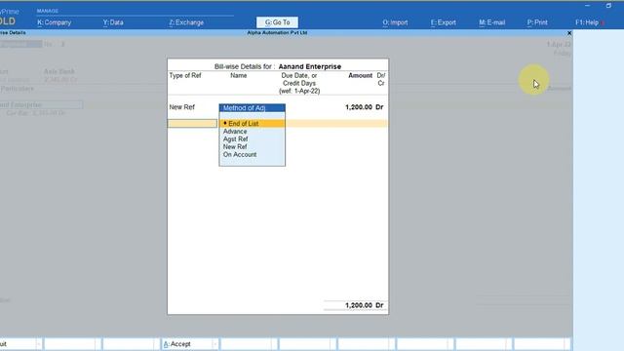The width and height of the screenshot is (624, 351).
Task: Restore the application window
Action: [608, 6]
